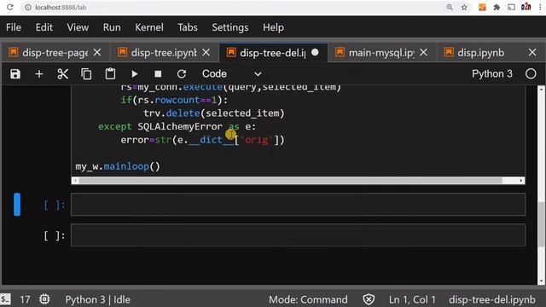The width and height of the screenshot is (546, 307).
Task: Click into the second empty code cell
Action: point(298,235)
